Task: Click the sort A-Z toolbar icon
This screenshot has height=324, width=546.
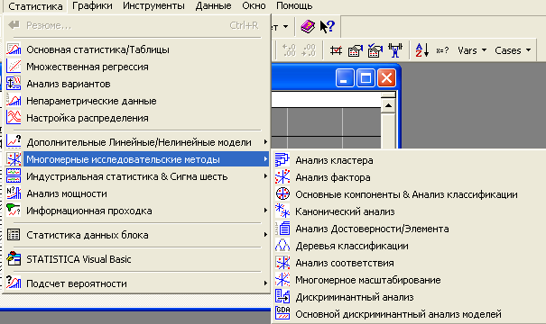Action: pos(422,50)
